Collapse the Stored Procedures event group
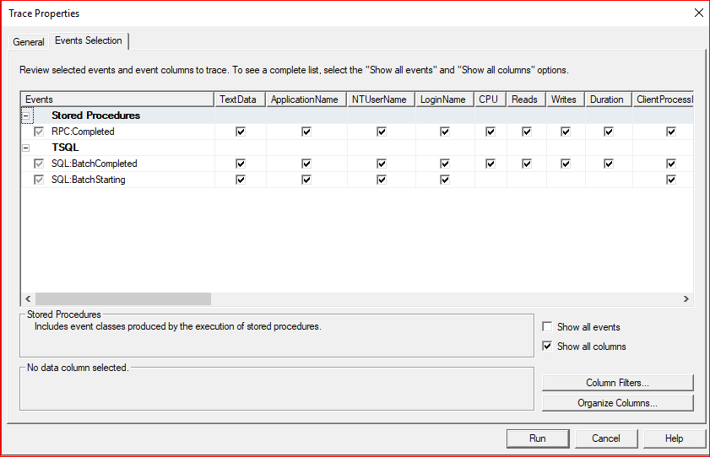This screenshot has height=457, width=710. point(25,116)
